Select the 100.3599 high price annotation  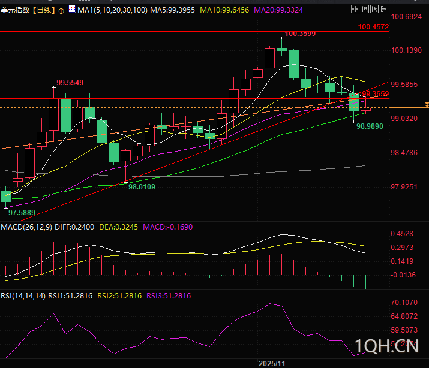pos(300,34)
